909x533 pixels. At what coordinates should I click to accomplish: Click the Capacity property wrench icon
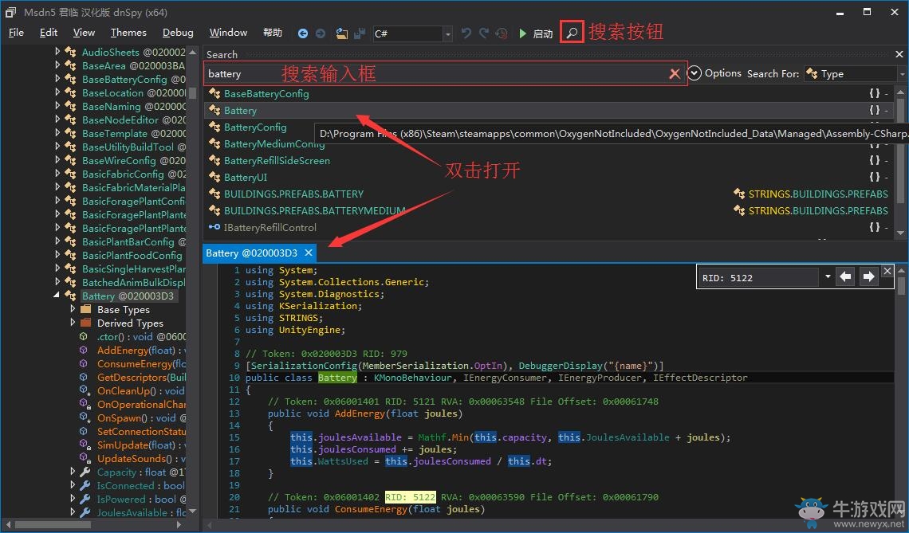click(85, 472)
